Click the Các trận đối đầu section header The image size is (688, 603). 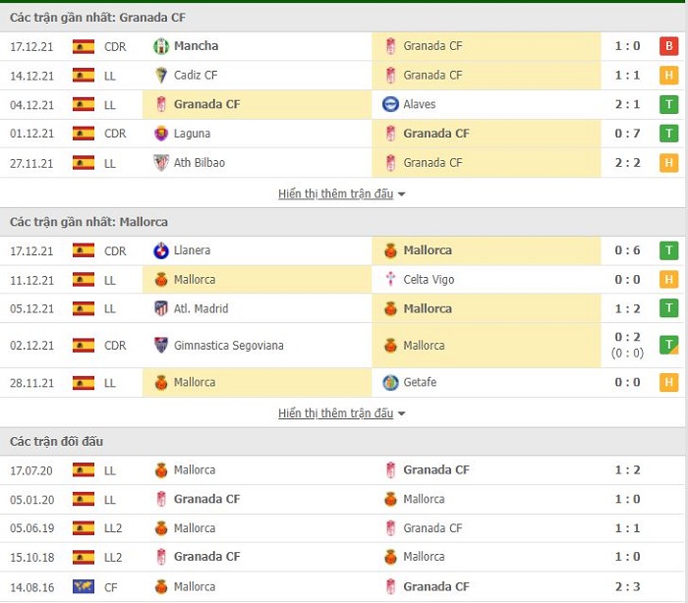click(x=57, y=441)
